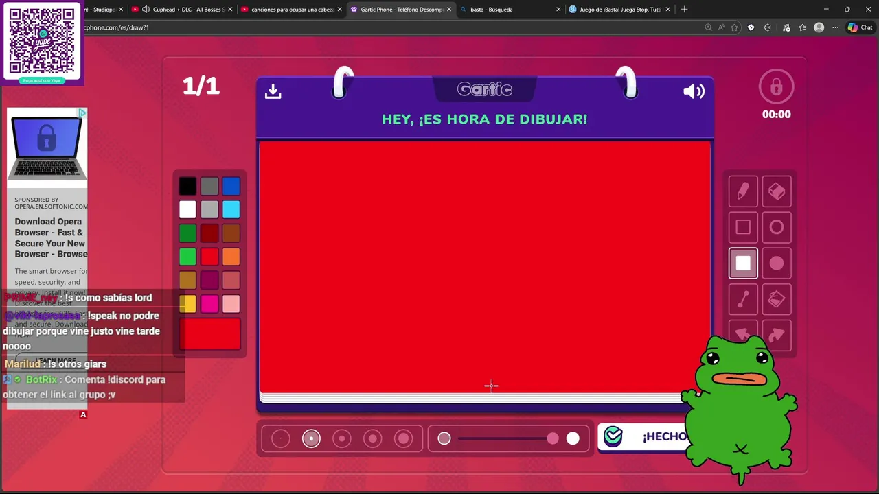The height and width of the screenshot is (494, 879).
Task: Redo the stroke with the forward arrow
Action: pos(777,334)
